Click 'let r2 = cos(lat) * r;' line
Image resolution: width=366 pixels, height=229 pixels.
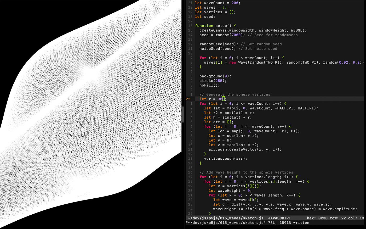pos(229,113)
